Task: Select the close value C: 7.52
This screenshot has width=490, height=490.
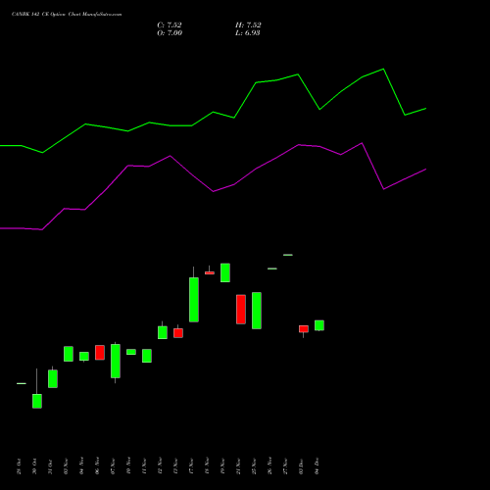Action: [170, 24]
